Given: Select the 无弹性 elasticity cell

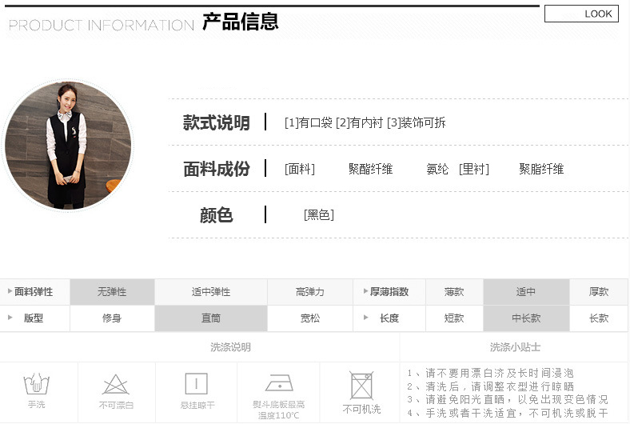Looking at the screenshot, I should click(112, 292).
